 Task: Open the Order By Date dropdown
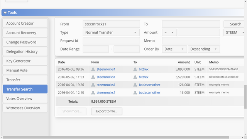tap(174, 49)
